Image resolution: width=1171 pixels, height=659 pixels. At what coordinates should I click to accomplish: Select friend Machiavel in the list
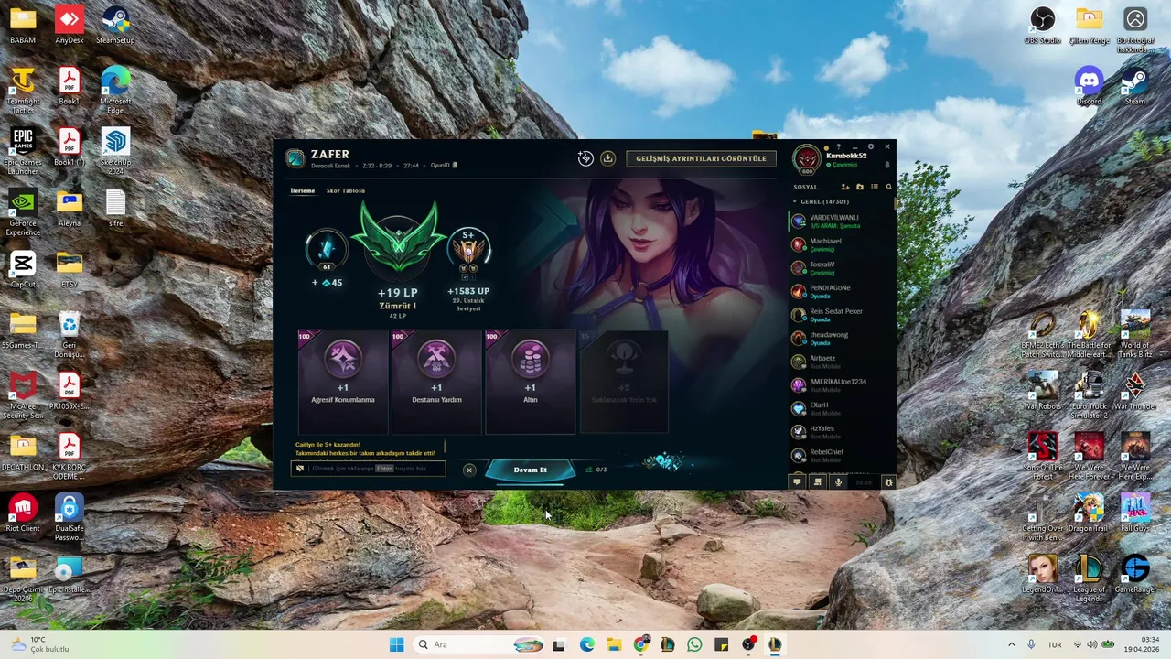coord(842,244)
